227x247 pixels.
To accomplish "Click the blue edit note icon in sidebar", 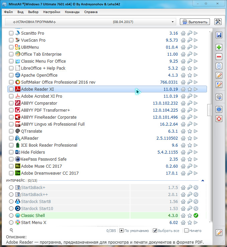I will pyautogui.click(x=219, y=85).
